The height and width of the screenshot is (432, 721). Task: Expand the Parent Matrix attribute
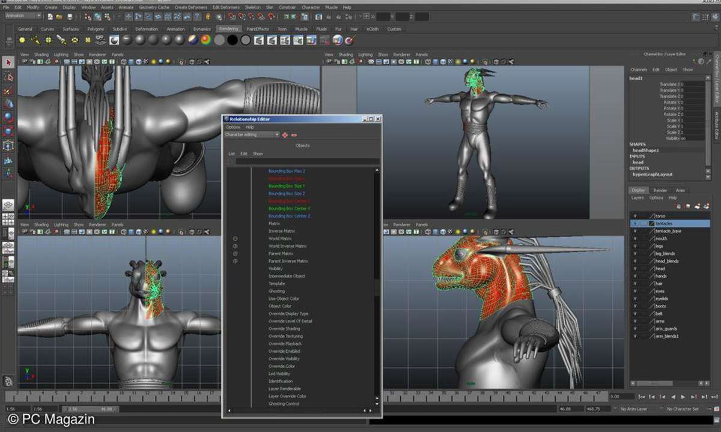click(236, 254)
